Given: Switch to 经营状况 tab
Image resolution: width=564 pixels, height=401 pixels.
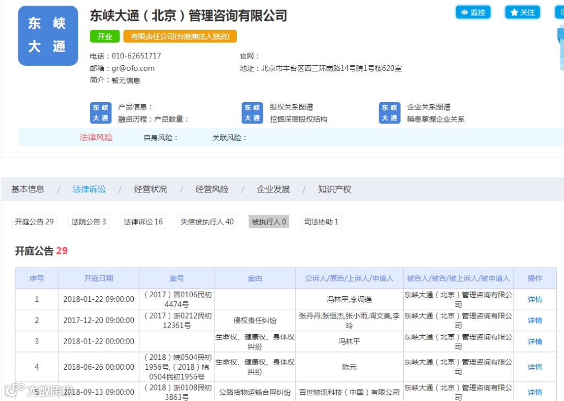Looking at the screenshot, I should (150, 189).
